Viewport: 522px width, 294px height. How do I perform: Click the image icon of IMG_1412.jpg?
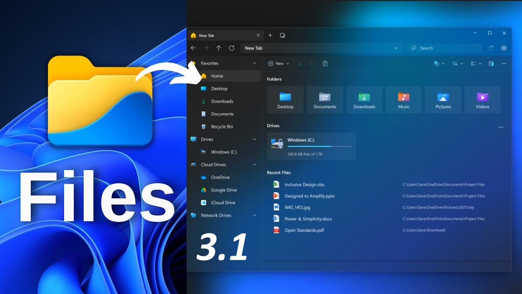[x=276, y=207]
